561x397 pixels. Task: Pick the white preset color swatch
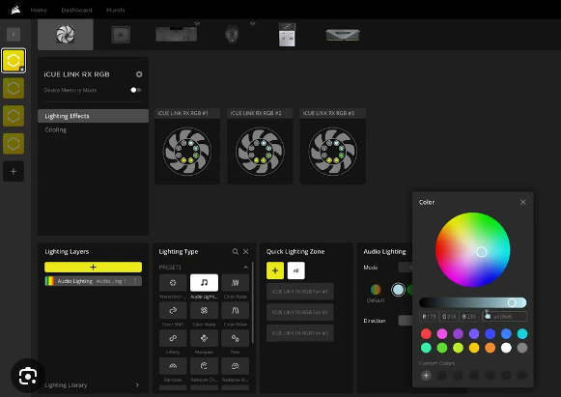tap(506, 348)
